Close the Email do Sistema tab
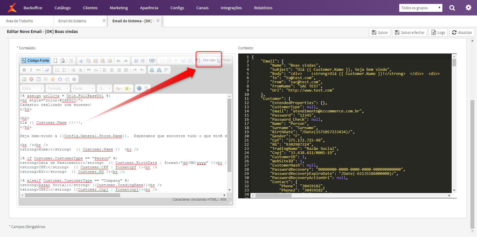The width and height of the screenshot is (477, 237). pos(104,21)
